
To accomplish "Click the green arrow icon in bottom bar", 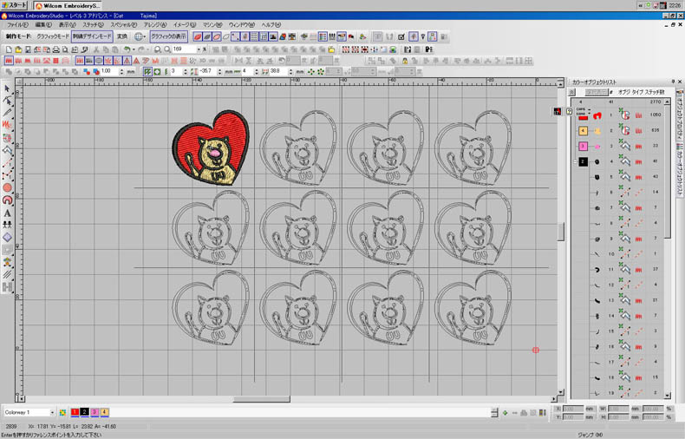I will pos(505,412).
